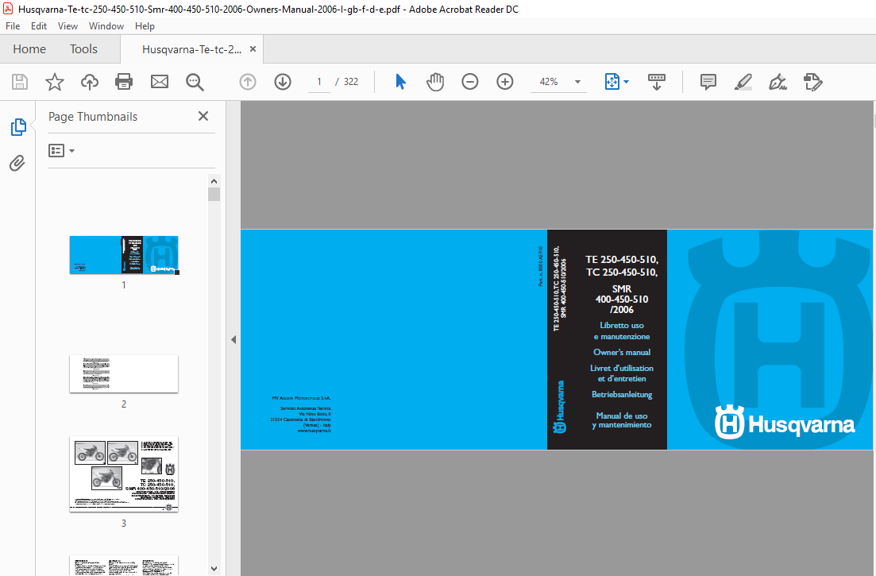This screenshot has width=876, height=576.
Task: Switch to the Tools tab
Action: pos(84,49)
